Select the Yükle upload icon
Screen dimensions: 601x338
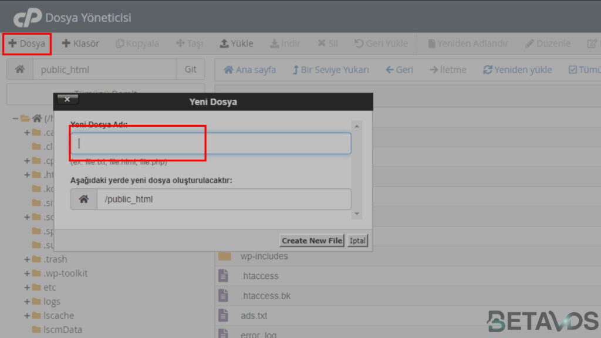point(224,43)
